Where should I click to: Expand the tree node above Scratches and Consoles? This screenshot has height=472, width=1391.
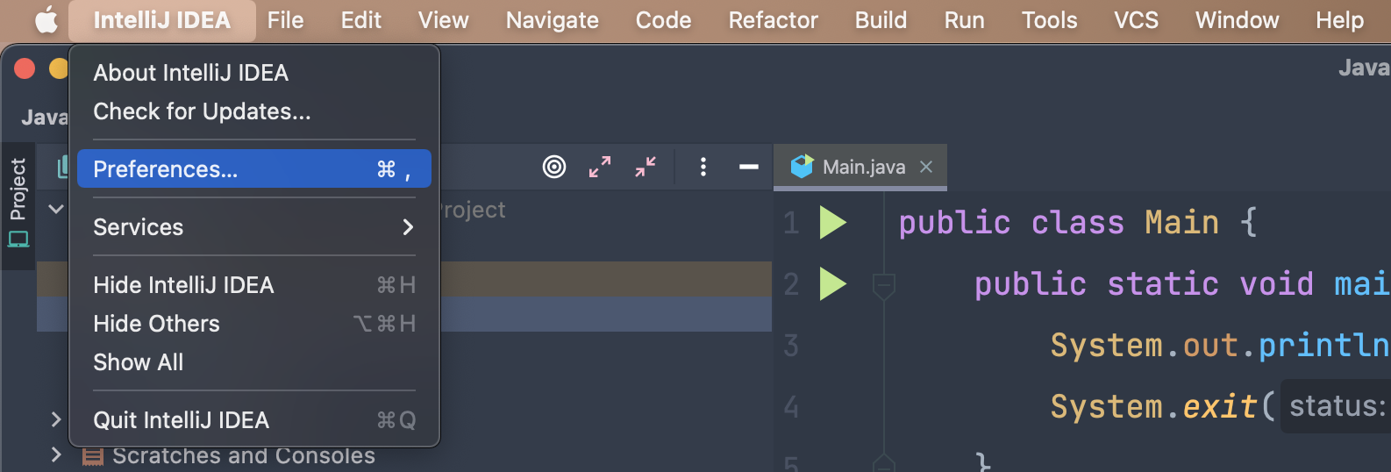click(56, 419)
